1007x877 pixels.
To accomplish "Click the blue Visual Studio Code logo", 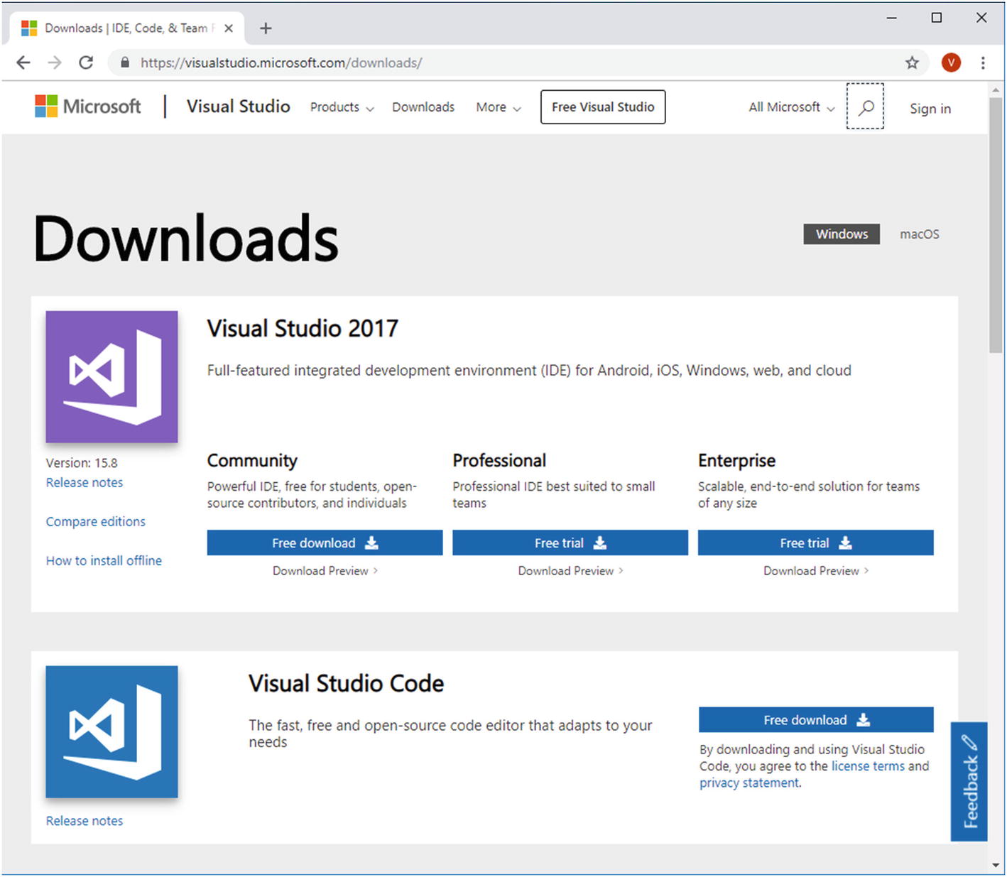I will [x=111, y=731].
